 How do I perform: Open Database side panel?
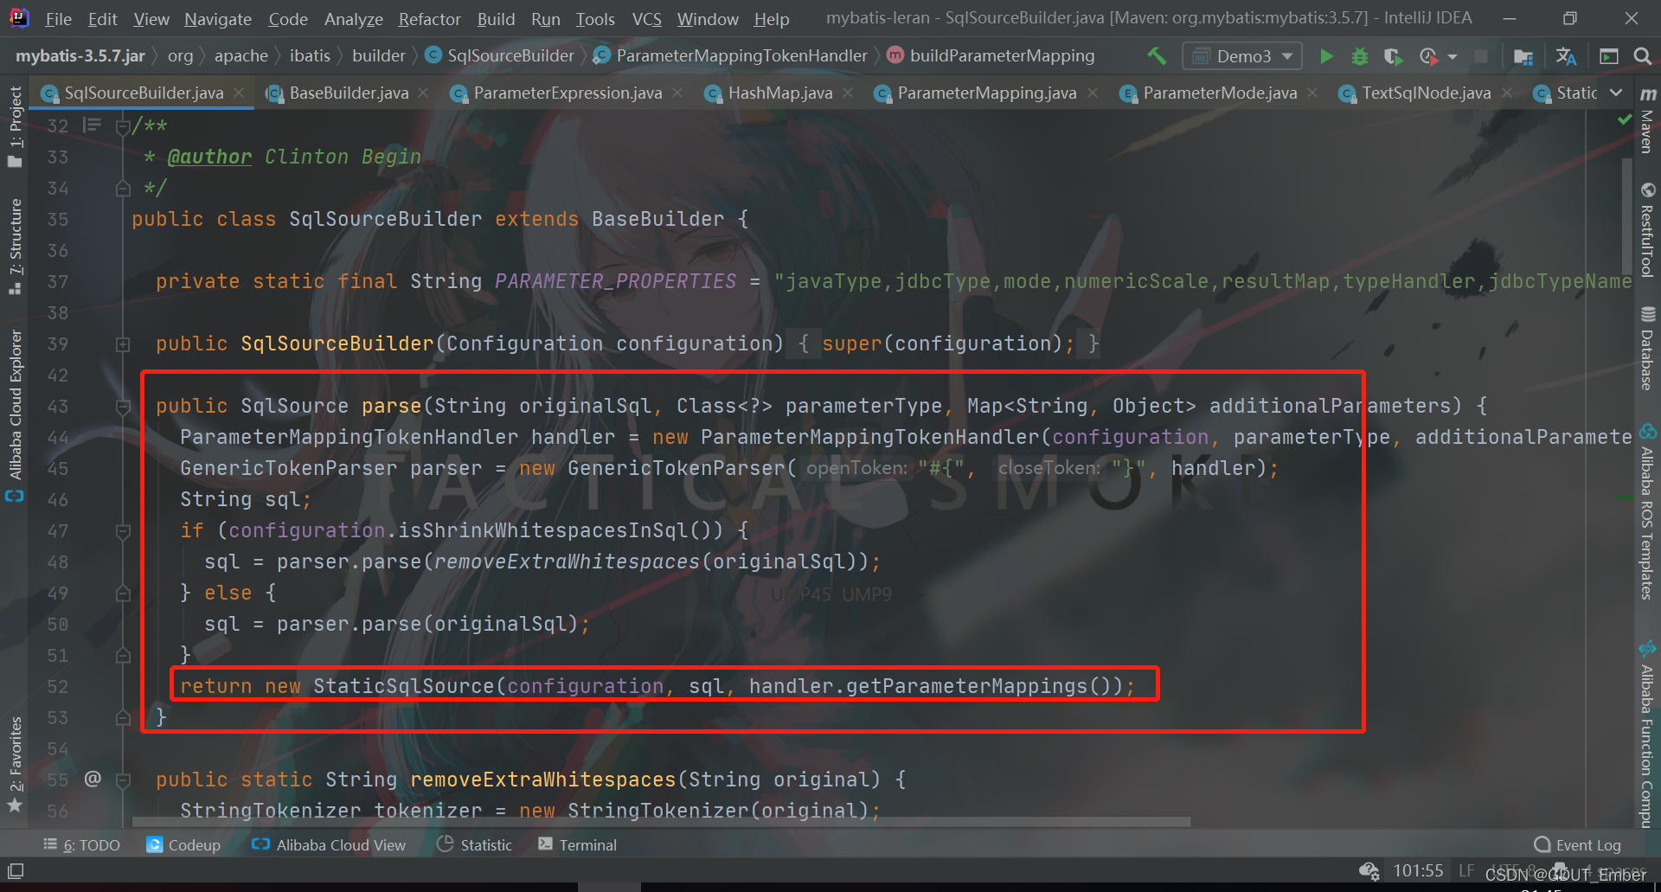[x=1648, y=349]
